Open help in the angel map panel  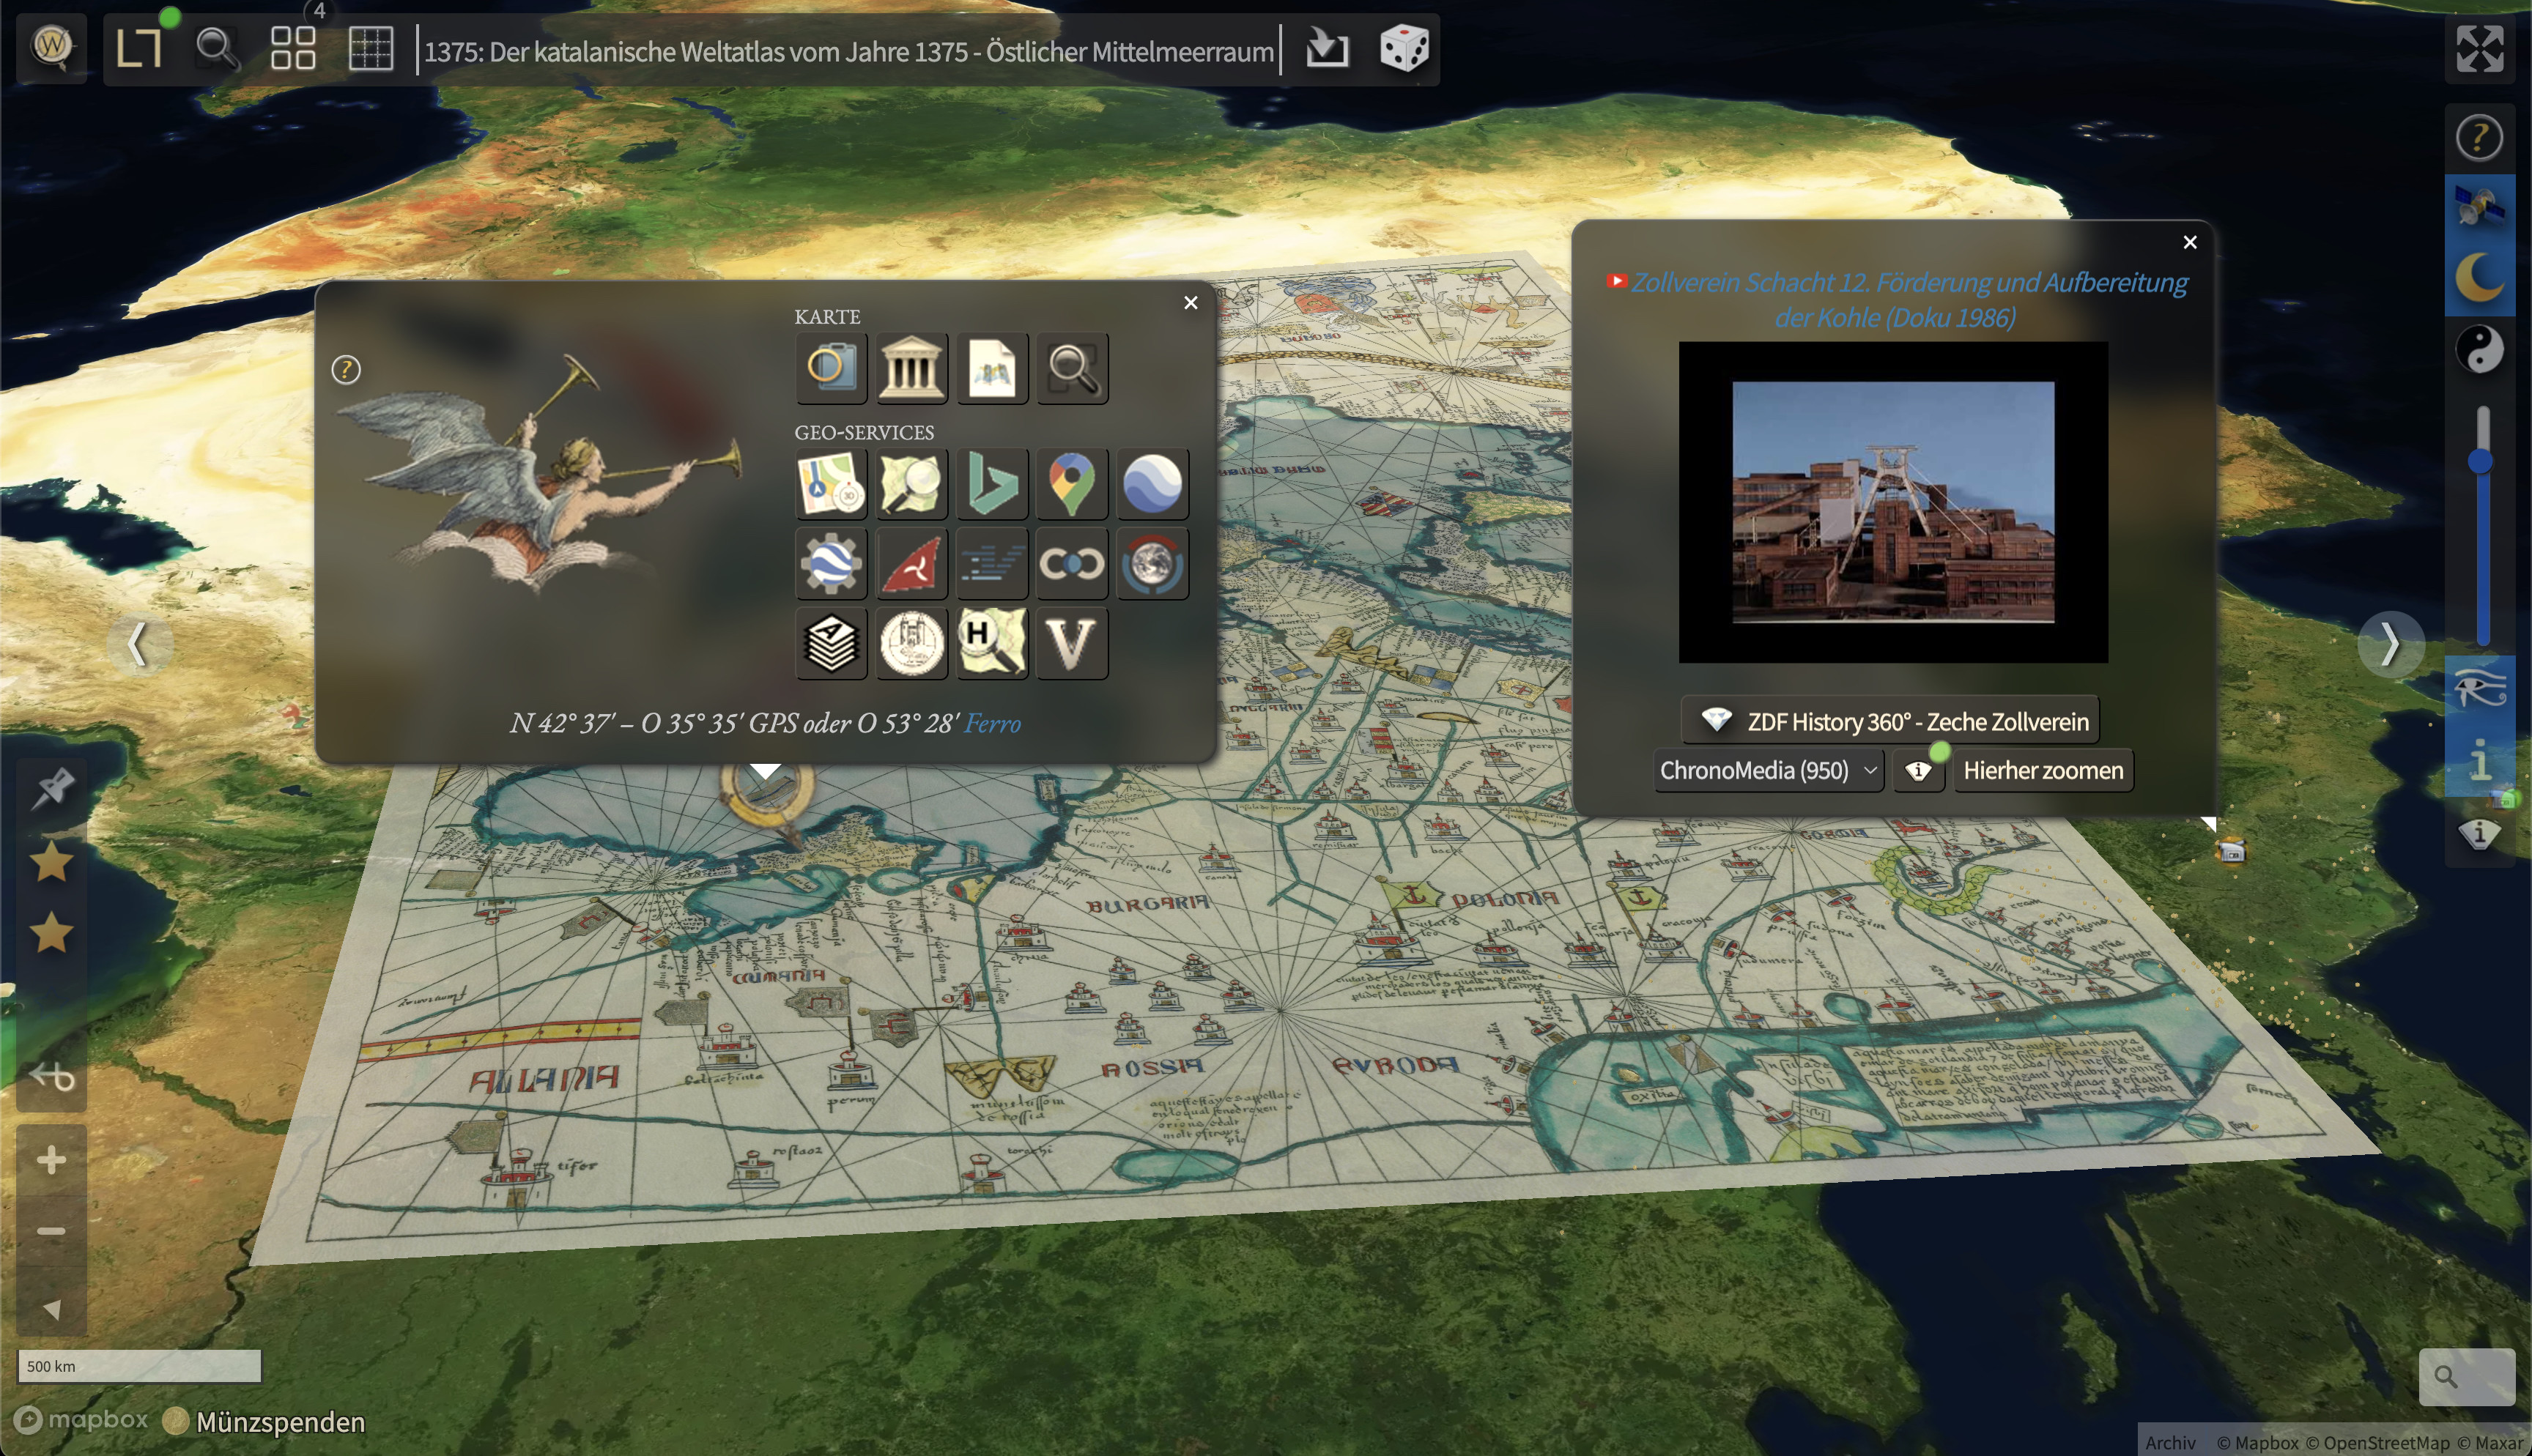point(346,370)
